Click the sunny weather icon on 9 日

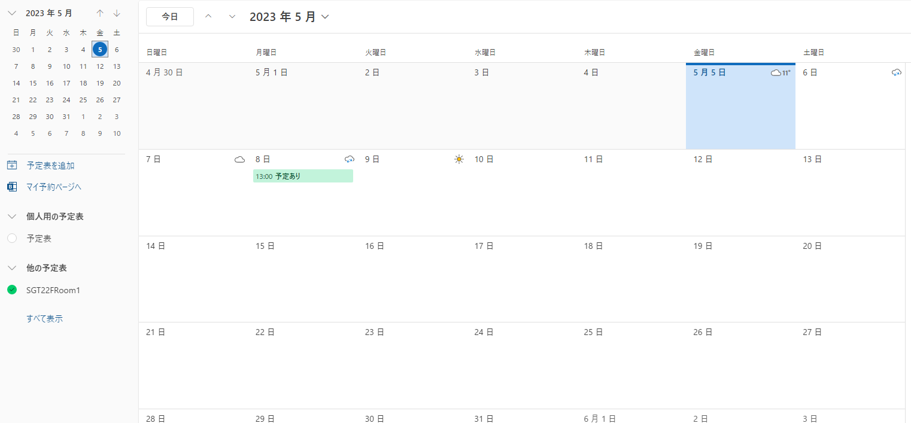tap(459, 159)
